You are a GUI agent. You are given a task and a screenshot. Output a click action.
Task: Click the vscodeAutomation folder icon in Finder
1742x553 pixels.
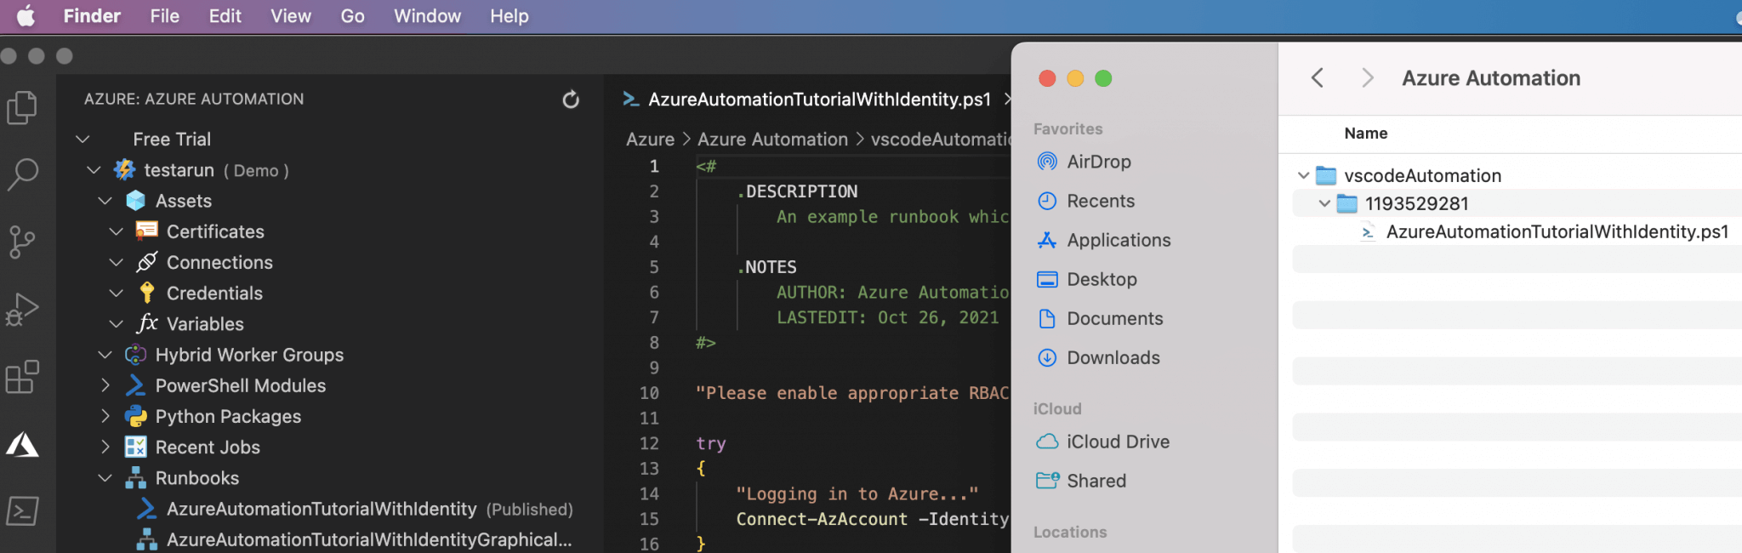coord(1326,176)
